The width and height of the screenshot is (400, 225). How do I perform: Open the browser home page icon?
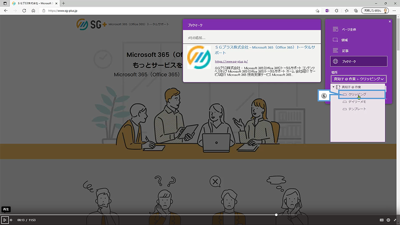pos(34,11)
